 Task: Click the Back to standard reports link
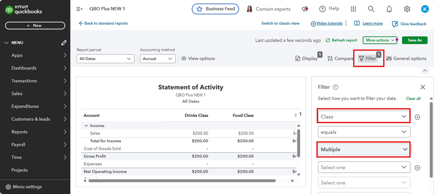(x=103, y=23)
